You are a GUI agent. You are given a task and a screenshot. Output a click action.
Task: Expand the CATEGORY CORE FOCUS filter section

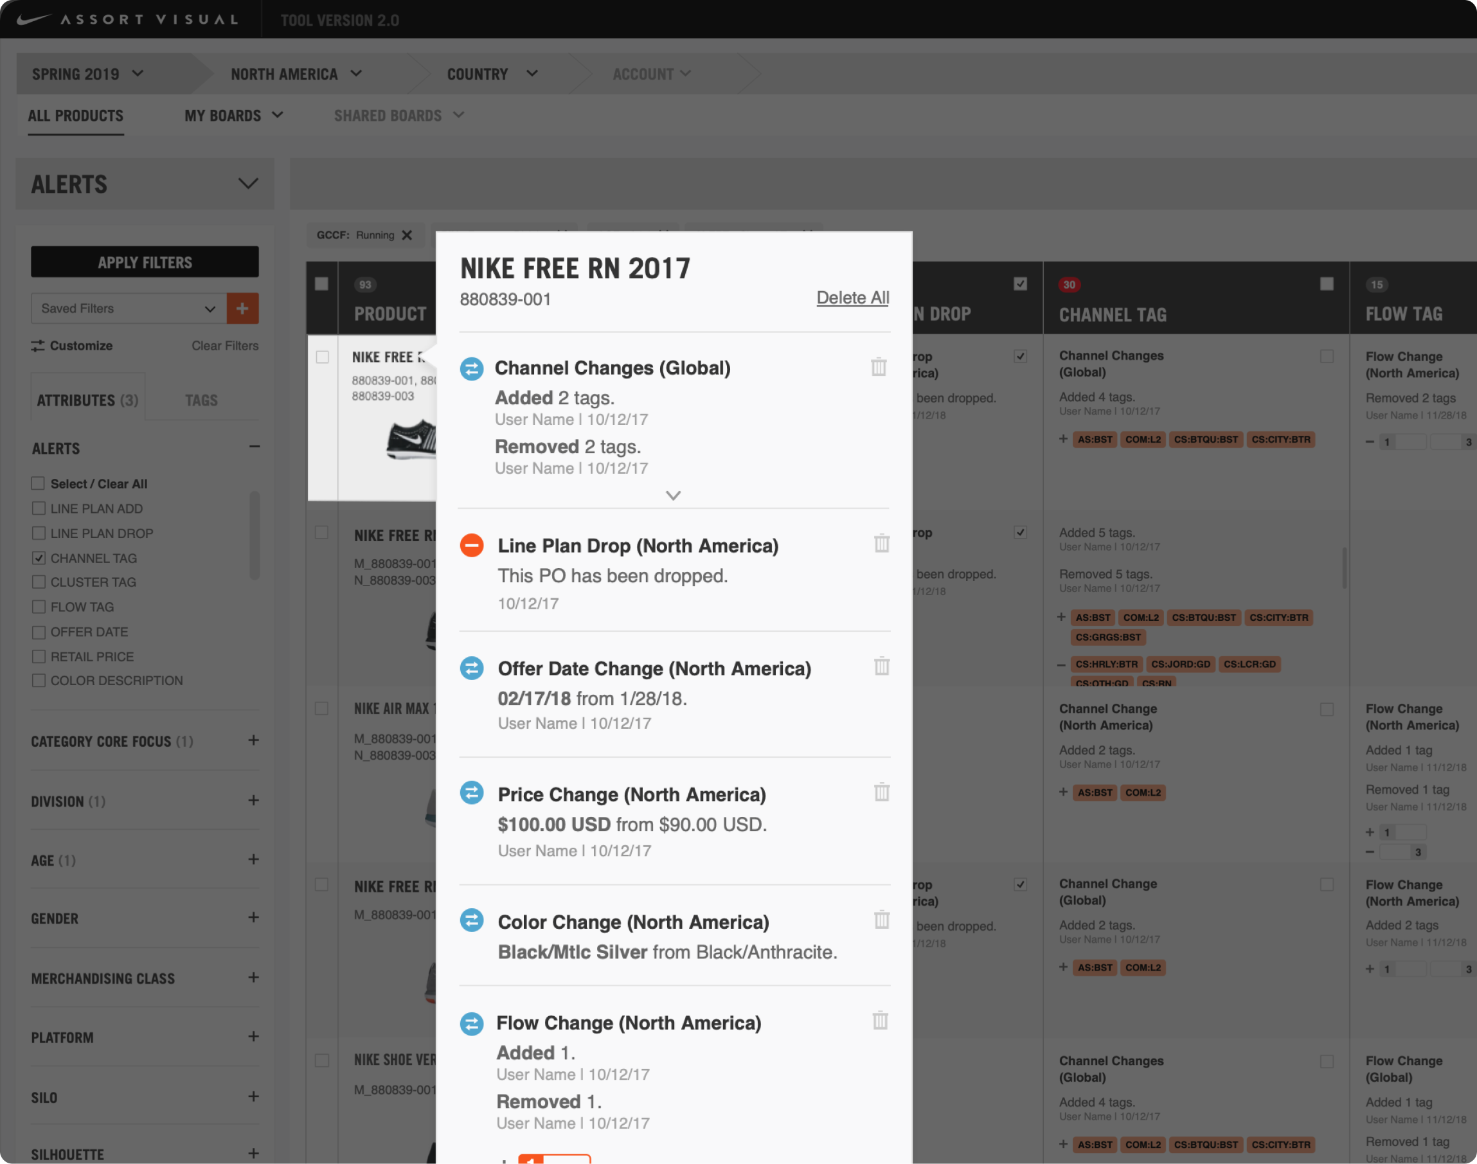pyautogui.click(x=253, y=741)
